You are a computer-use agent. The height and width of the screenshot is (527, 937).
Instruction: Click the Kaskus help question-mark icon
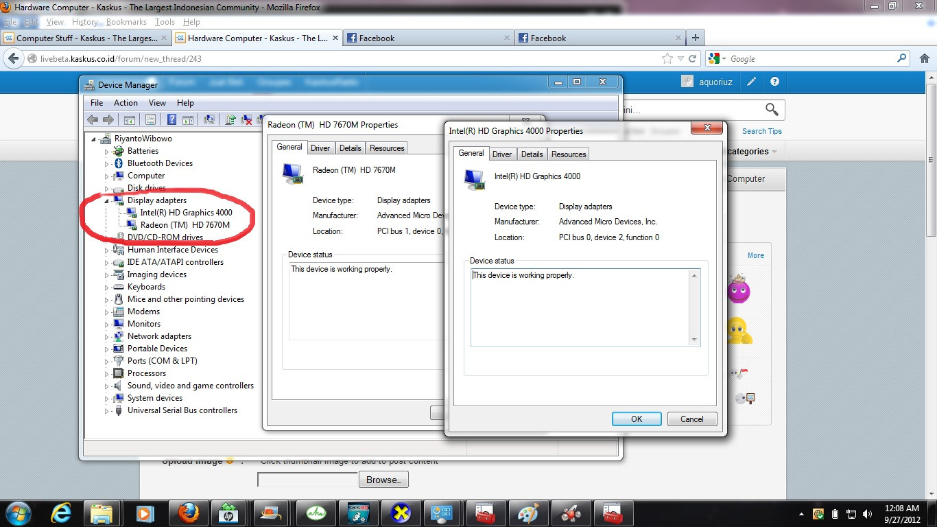(774, 82)
